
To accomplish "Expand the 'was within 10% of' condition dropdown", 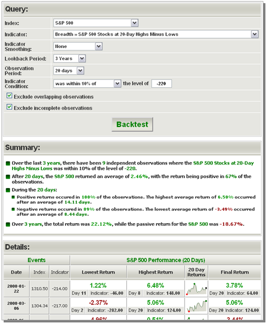I will click(x=87, y=84).
